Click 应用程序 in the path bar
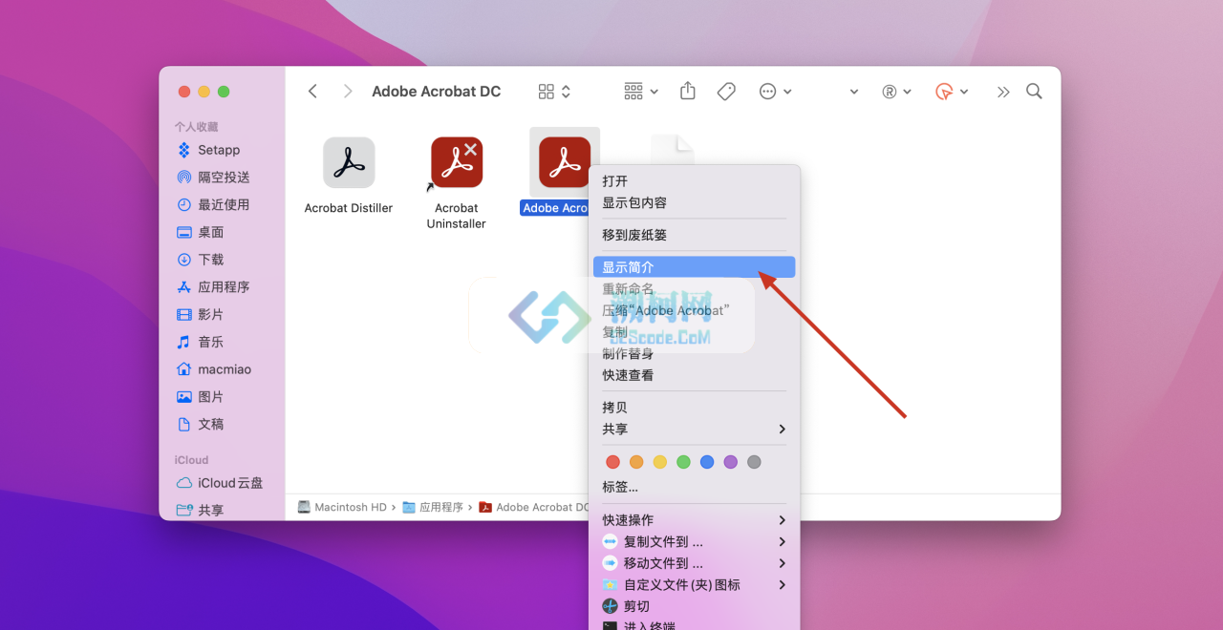 pyautogui.click(x=433, y=508)
